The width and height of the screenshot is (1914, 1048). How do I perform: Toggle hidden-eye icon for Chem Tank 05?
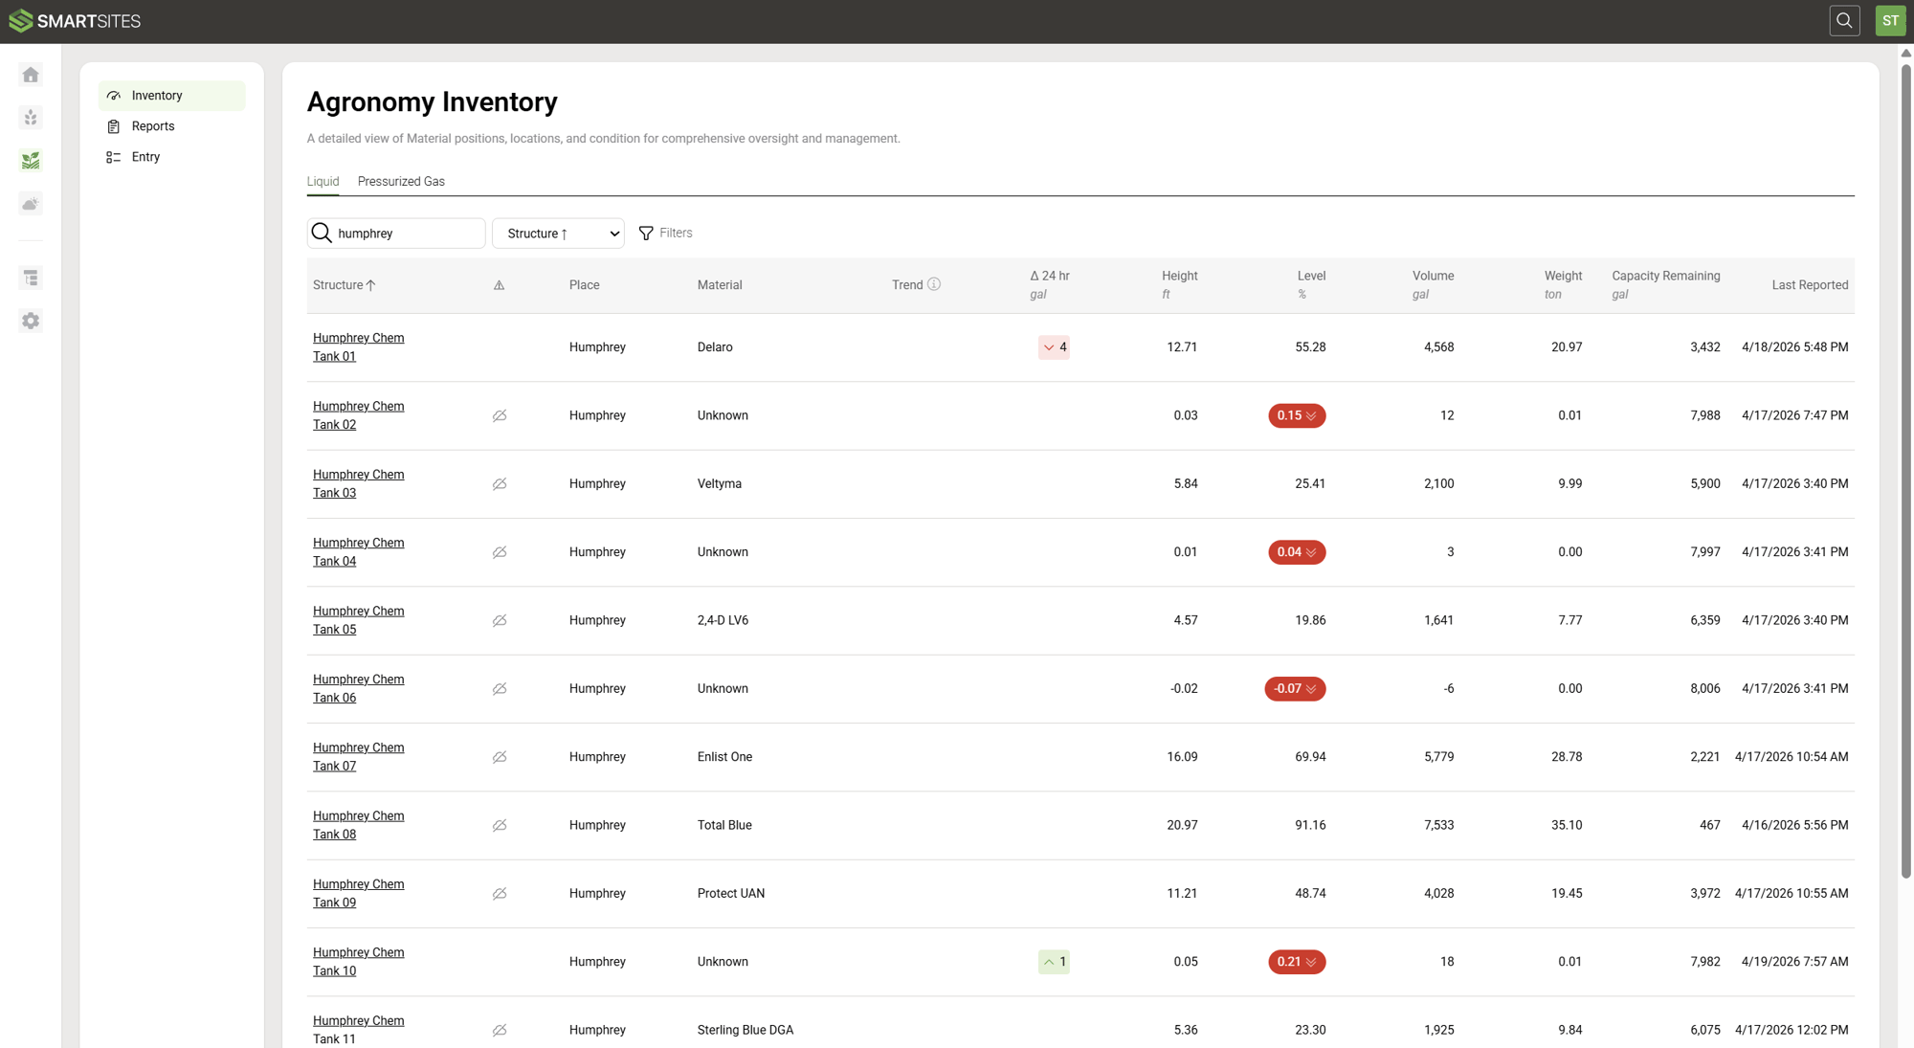coord(500,620)
